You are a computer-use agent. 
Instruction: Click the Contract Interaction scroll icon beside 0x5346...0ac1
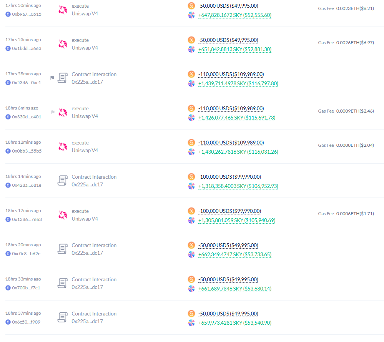62,78
